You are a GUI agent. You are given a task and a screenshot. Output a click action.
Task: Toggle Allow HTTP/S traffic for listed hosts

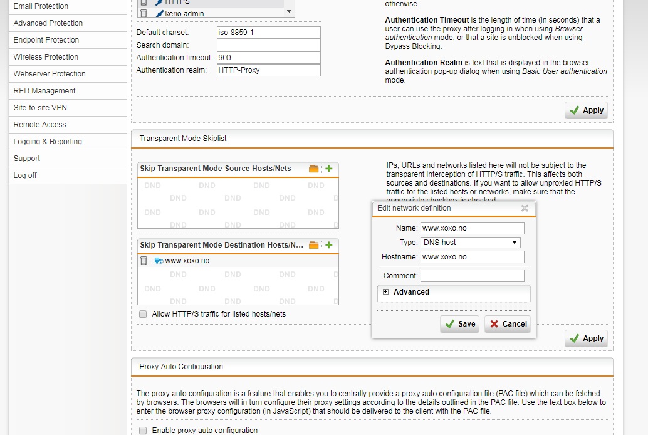pos(143,314)
